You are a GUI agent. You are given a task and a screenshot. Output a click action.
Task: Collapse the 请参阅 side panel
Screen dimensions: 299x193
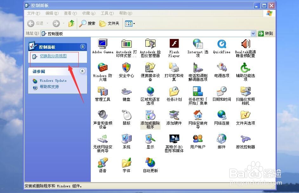click(83, 71)
